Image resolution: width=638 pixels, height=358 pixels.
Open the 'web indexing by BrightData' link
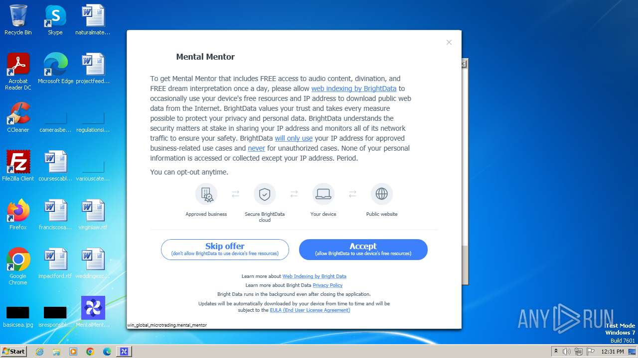[x=354, y=89]
